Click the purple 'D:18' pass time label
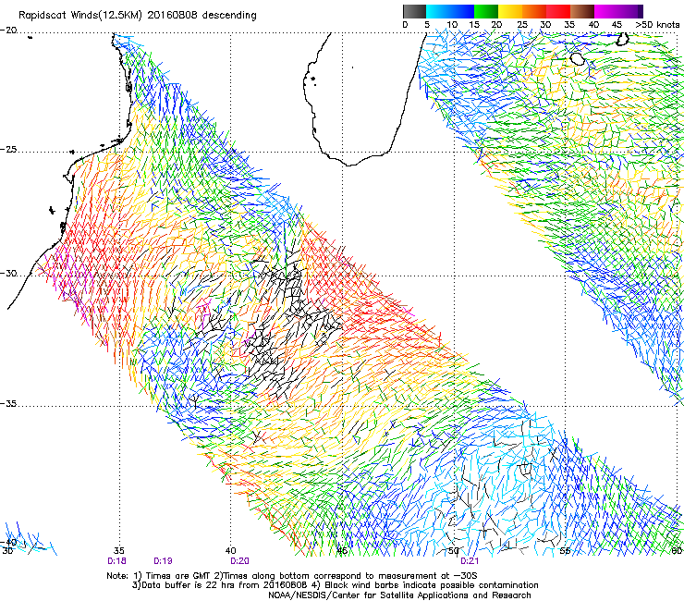This screenshot has width=684, height=601. pos(116,561)
